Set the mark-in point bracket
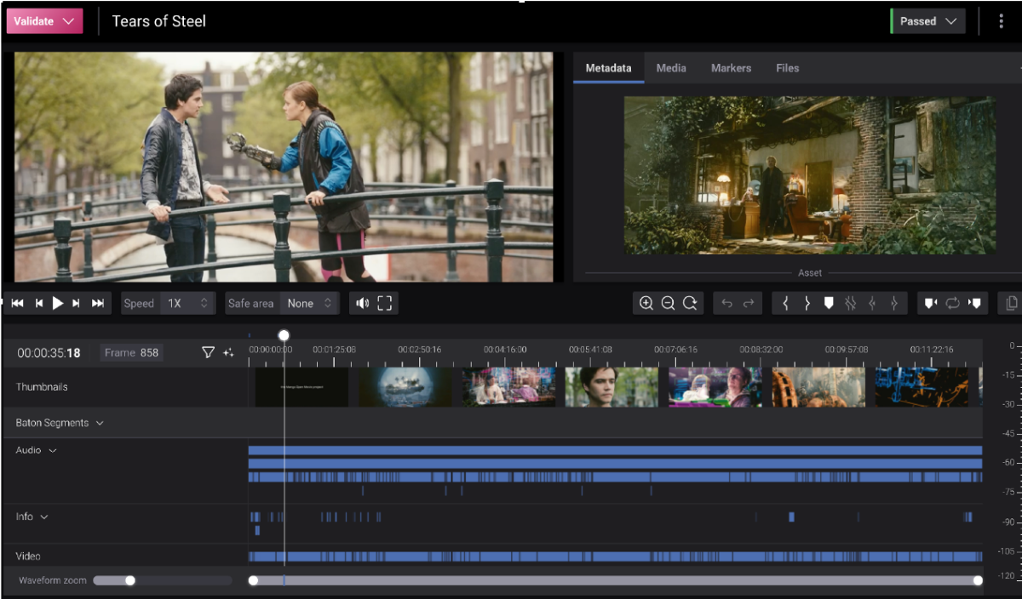Viewport: 1022px width, 599px height. point(785,304)
